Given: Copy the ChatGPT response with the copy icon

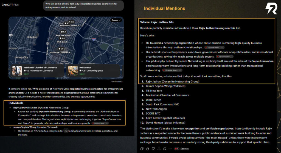Looking at the screenshot, I should (142, 149).
